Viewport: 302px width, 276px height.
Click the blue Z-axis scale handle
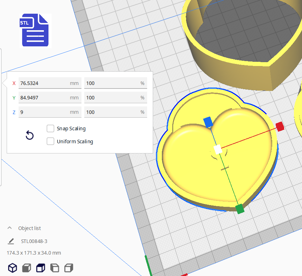pos(208,122)
